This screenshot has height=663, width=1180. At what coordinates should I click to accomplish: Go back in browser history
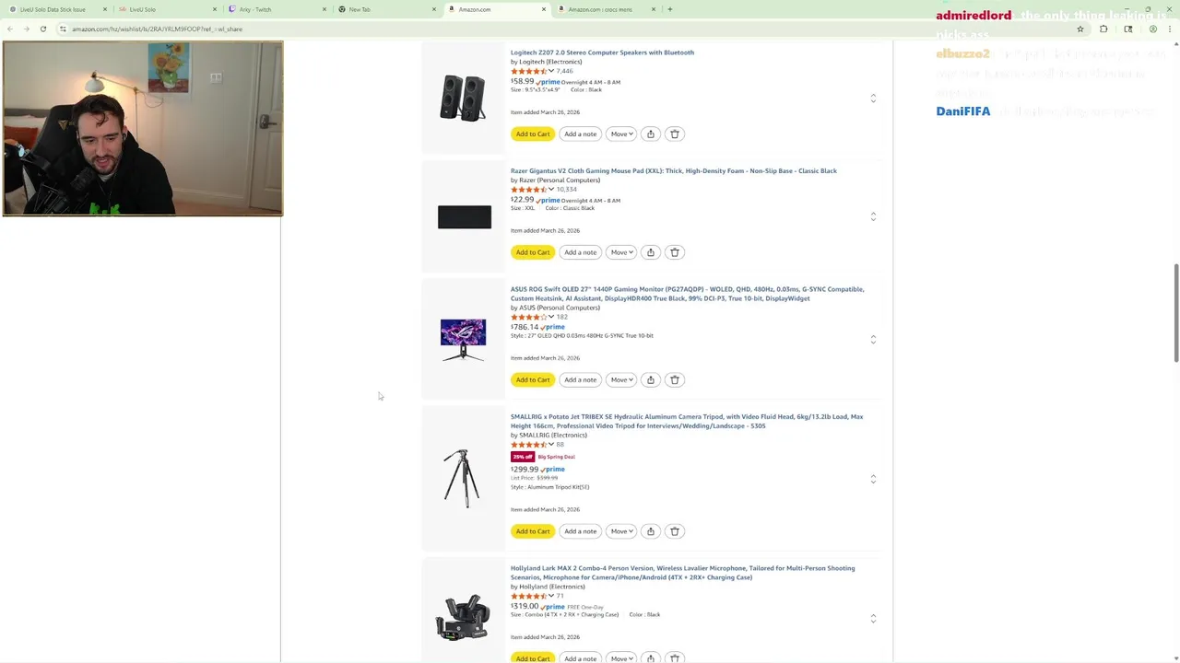(10, 29)
